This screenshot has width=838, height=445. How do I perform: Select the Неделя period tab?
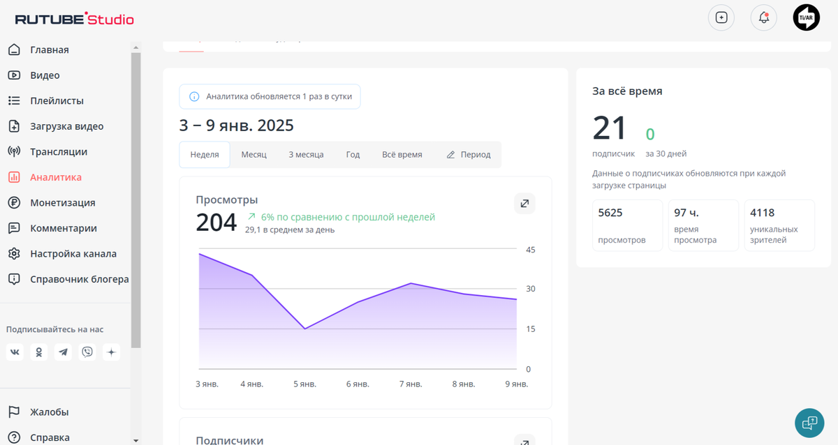[x=205, y=155]
